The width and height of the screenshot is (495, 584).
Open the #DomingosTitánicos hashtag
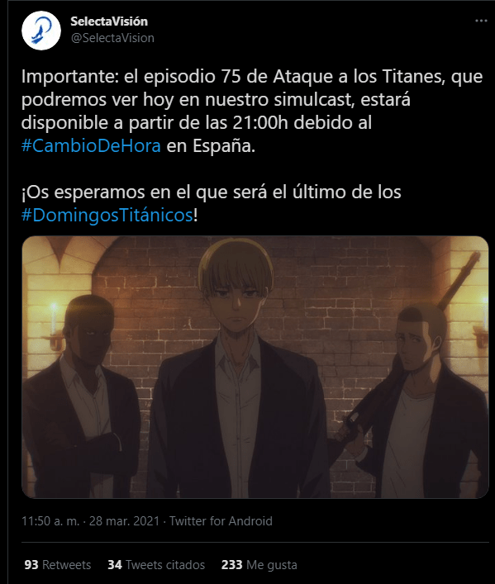pyautogui.click(x=107, y=216)
